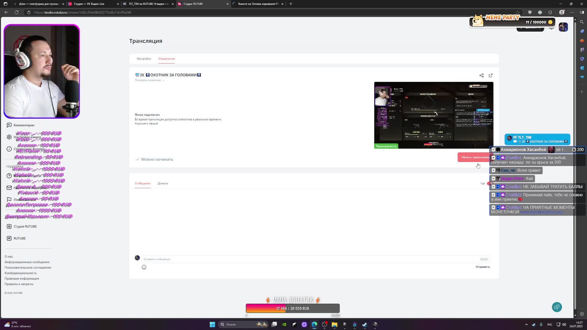Expand Показать описание chevron
Viewport: 587px width, 330px height.
click(x=164, y=81)
